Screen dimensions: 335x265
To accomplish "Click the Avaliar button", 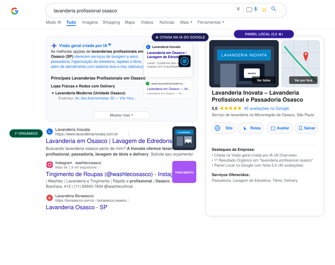I will coord(279,128).
